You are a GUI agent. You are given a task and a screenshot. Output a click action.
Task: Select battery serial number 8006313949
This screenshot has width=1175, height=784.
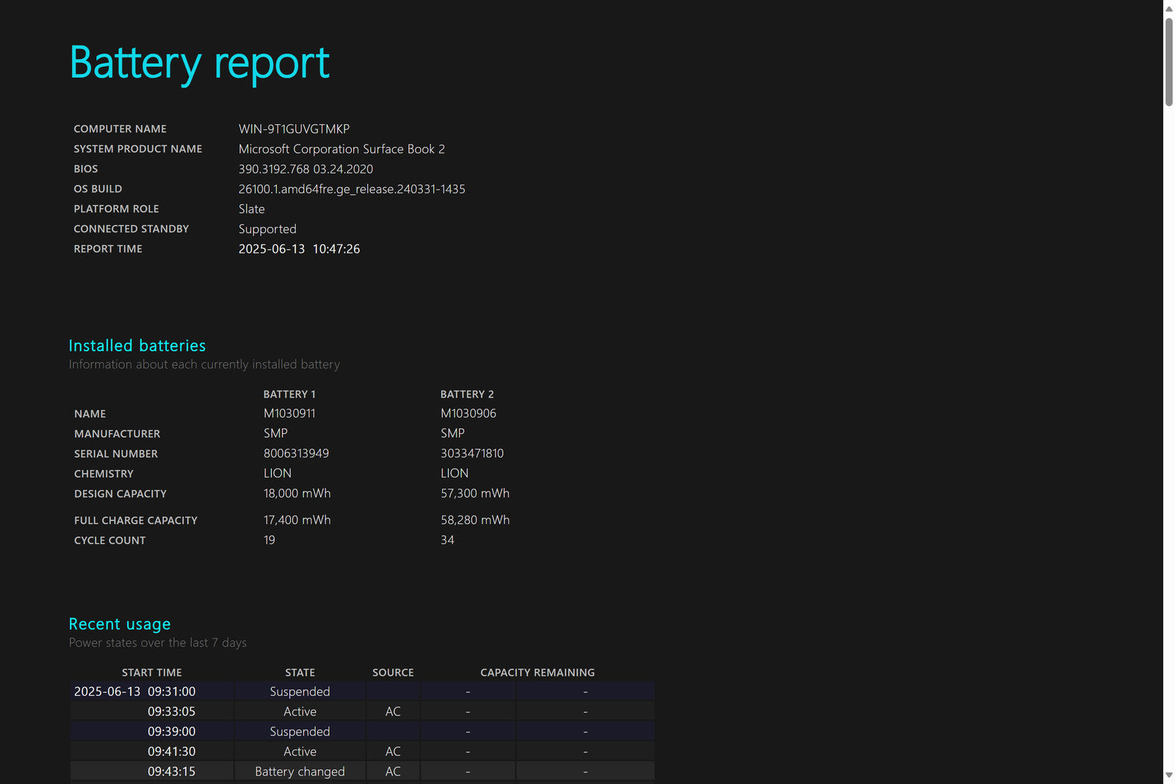click(x=296, y=453)
